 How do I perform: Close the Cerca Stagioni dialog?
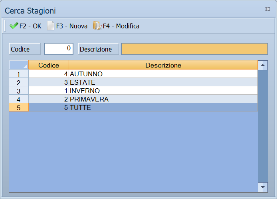click(x=267, y=9)
